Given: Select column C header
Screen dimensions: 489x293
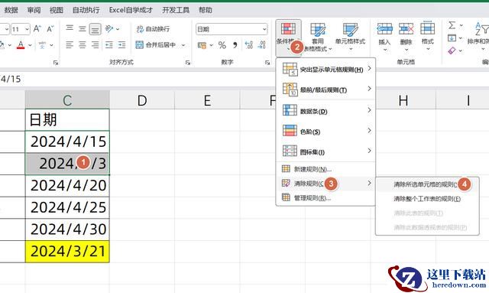Looking at the screenshot, I should click(67, 100).
